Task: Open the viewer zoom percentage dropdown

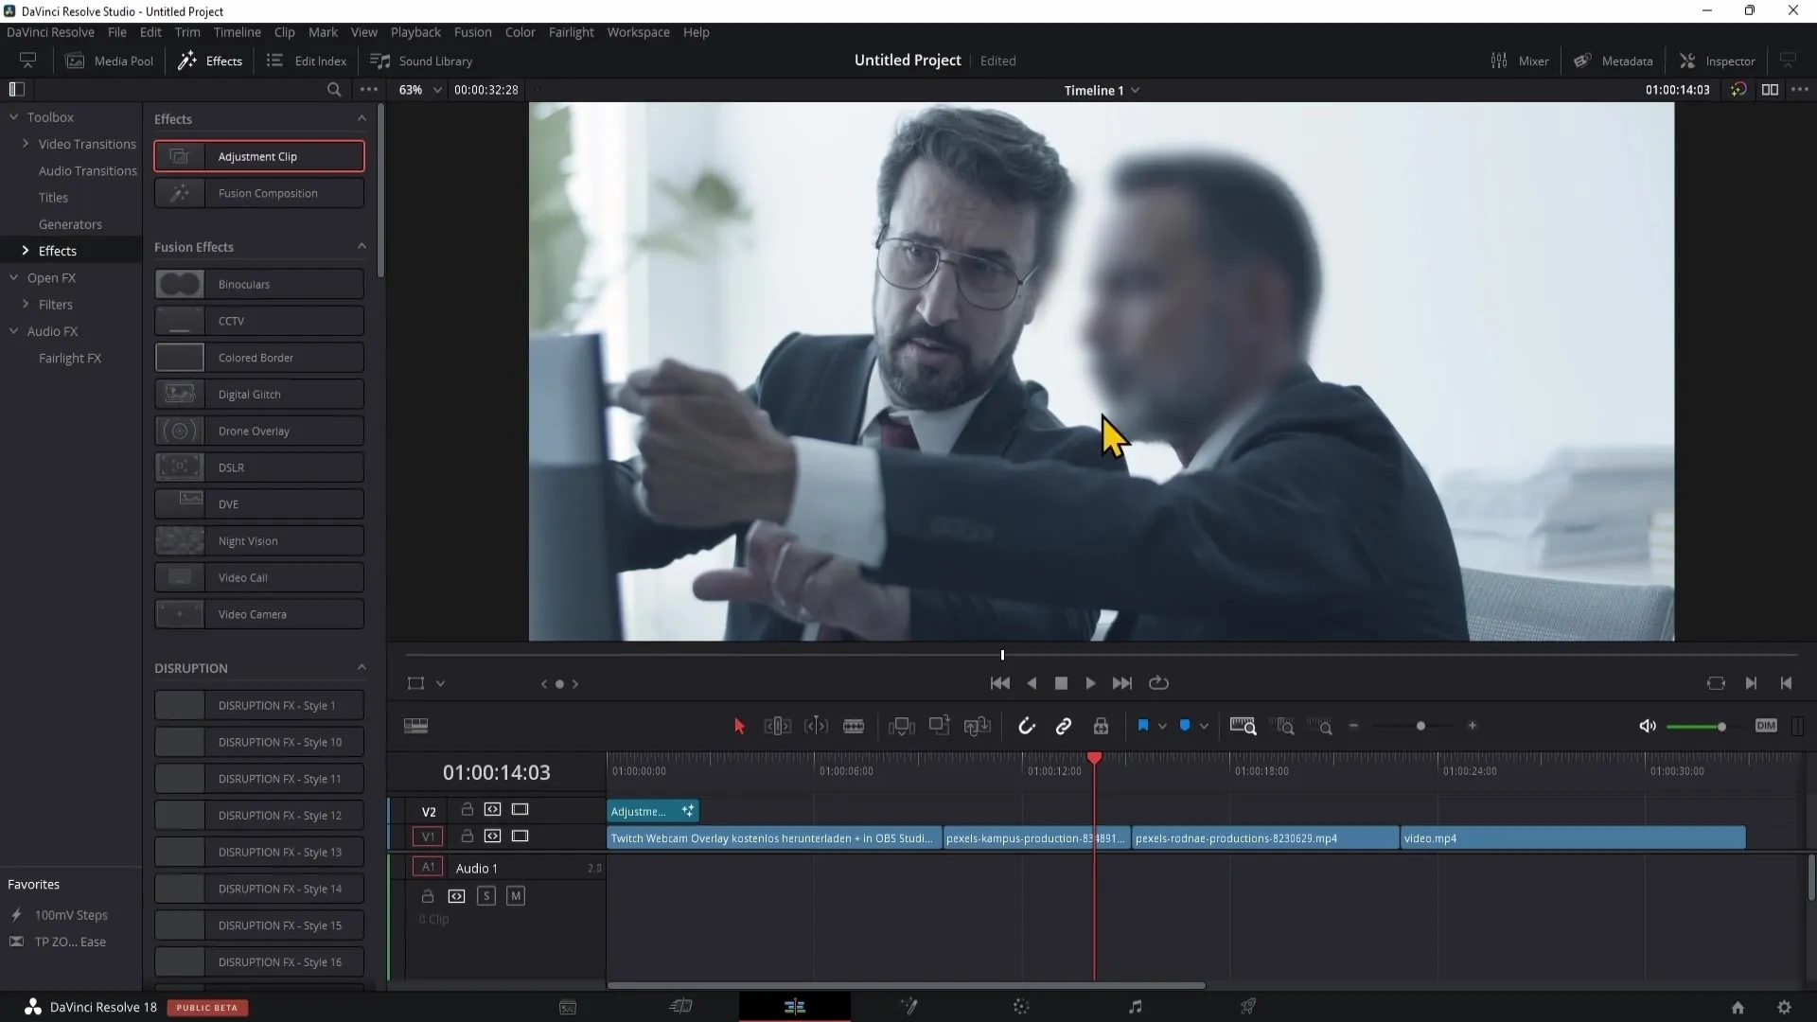Action: (437, 90)
